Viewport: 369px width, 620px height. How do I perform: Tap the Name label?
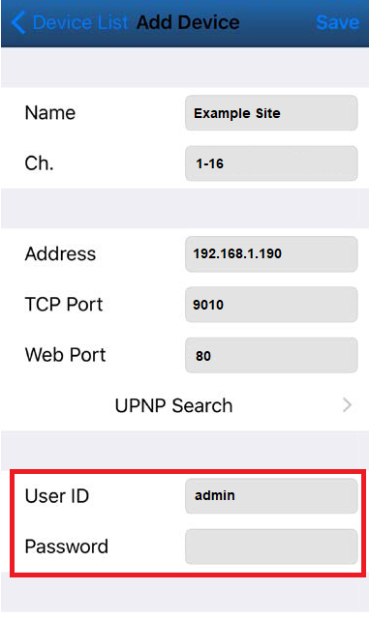(x=50, y=113)
